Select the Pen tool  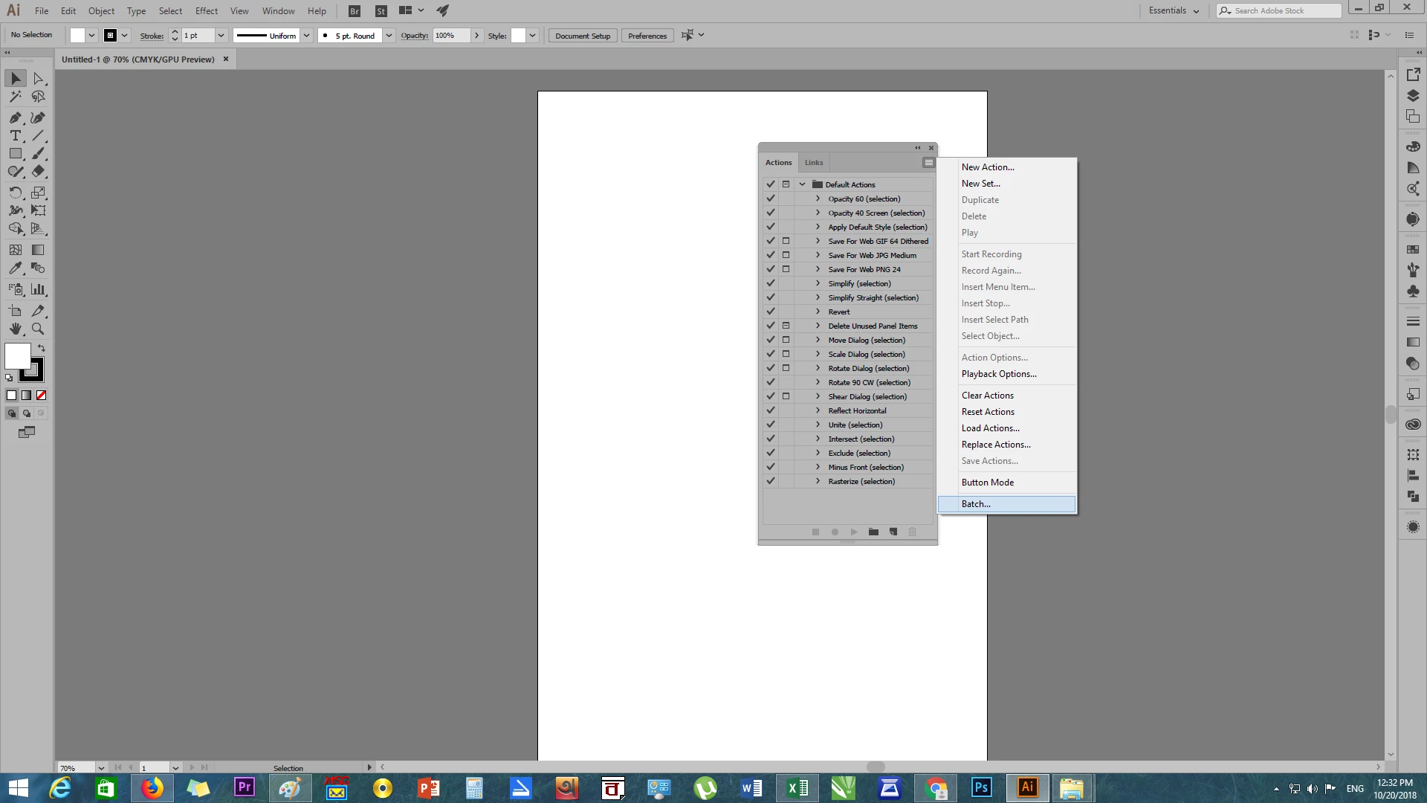coord(15,117)
